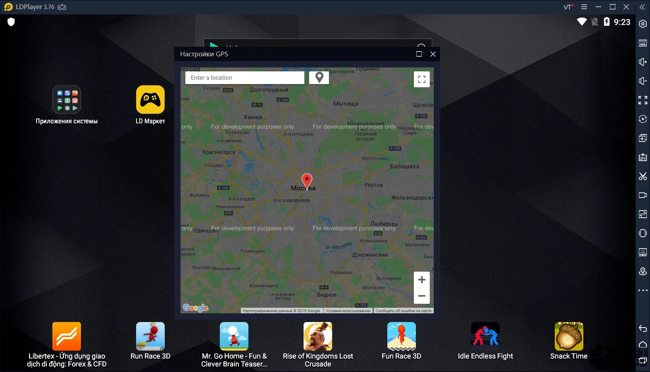
Task: Close the Настройки GPS dialog
Action: (x=433, y=54)
